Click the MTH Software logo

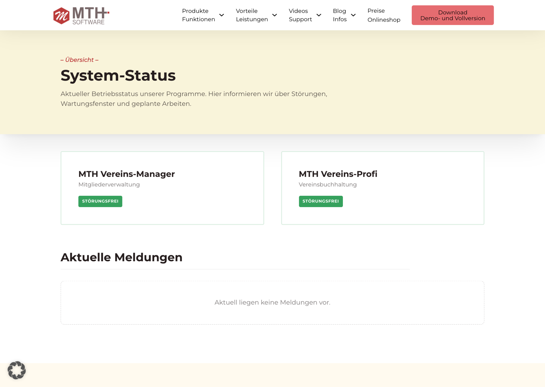[x=81, y=15]
